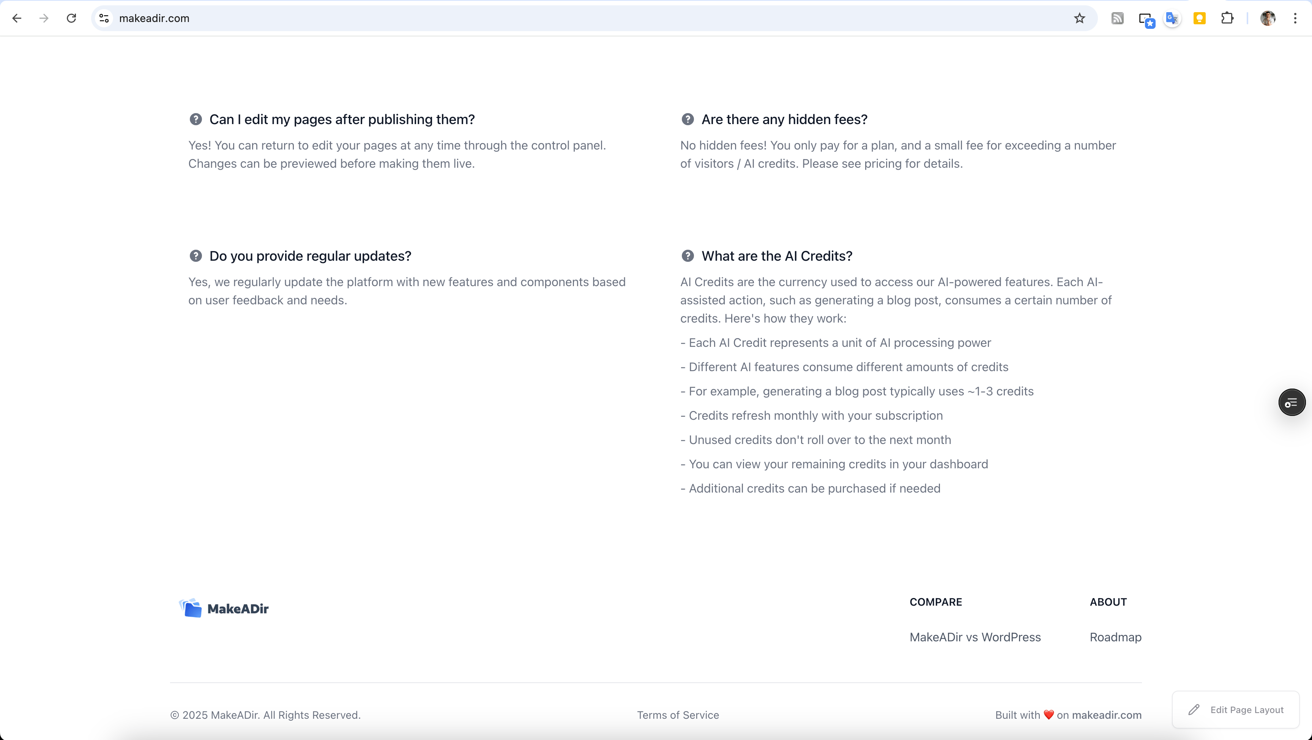
Task: Click the makeadir.com address bar
Action: tap(560, 18)
